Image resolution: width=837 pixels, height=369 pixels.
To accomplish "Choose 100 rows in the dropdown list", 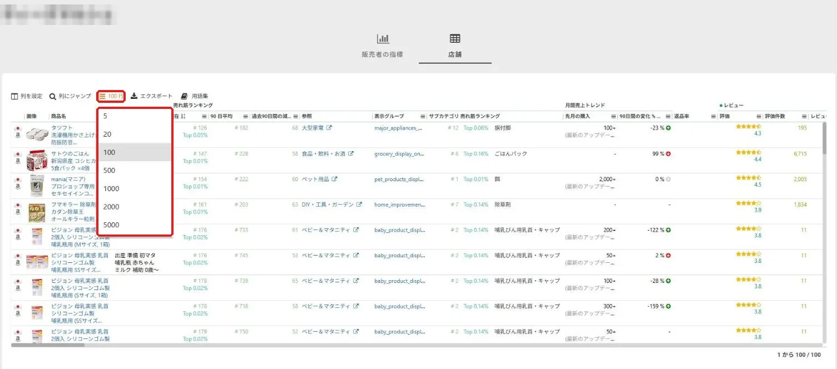I will (135, 152).
